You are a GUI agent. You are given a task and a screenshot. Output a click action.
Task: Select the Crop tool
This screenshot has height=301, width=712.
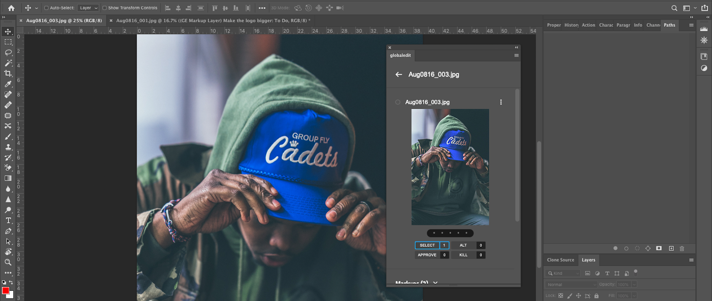[x=8, y=73]
